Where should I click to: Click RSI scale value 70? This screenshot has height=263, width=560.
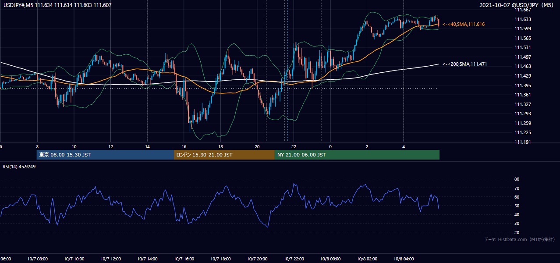click(517, 188)
